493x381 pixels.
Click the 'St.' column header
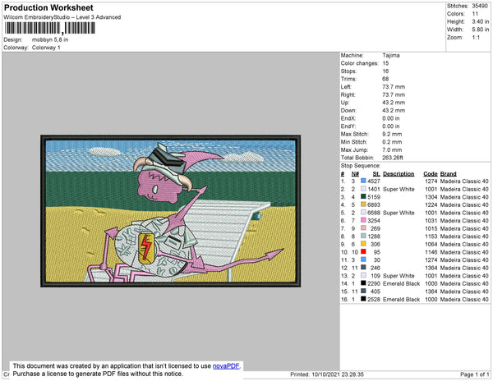coord(376,174)
